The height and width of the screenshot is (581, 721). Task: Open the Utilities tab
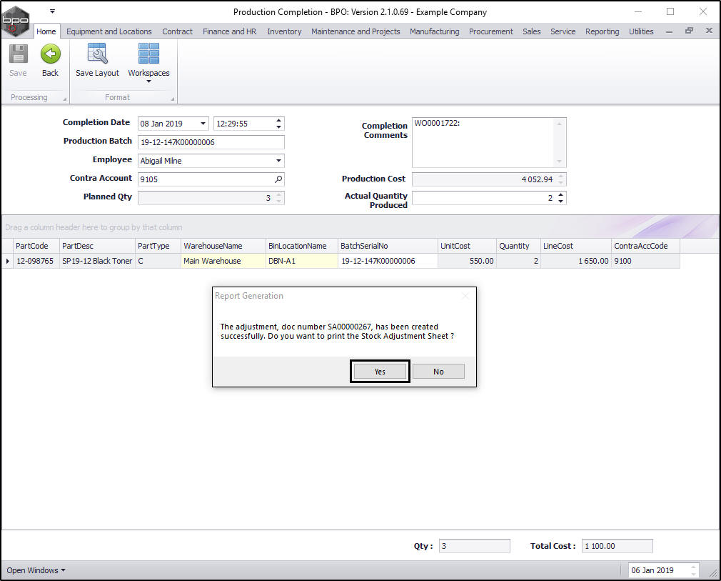pyautogui.click(x=641, y=31)
